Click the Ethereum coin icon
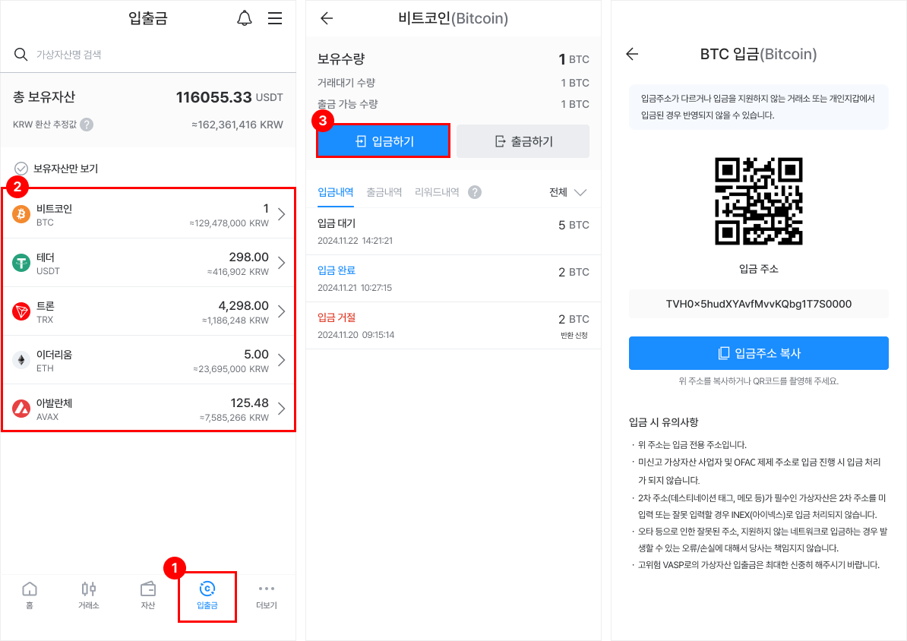 (x=21, y=360)
